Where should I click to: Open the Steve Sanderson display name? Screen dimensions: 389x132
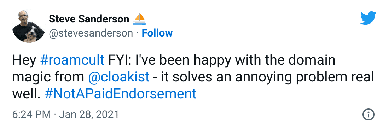89,19
